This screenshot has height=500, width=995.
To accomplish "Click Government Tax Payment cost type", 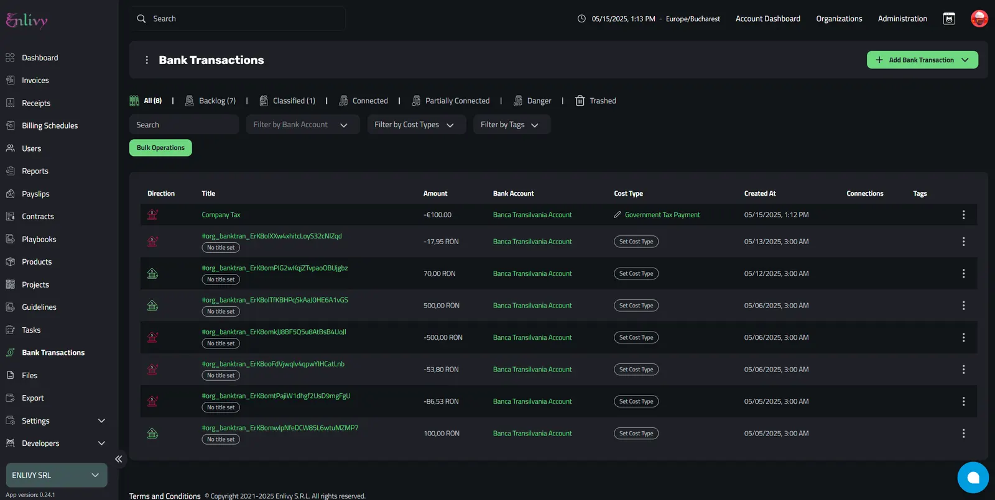I will pyautogui.click(x=662, y=215).
